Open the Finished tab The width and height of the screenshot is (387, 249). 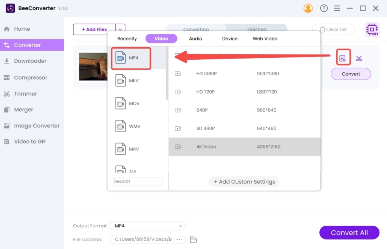[257, 29]
